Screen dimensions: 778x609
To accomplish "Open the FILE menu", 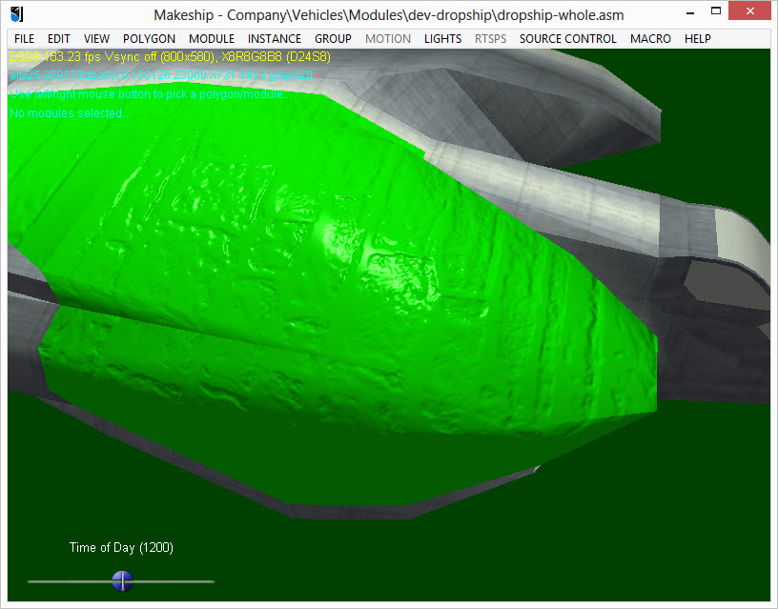I will (25, 39).
